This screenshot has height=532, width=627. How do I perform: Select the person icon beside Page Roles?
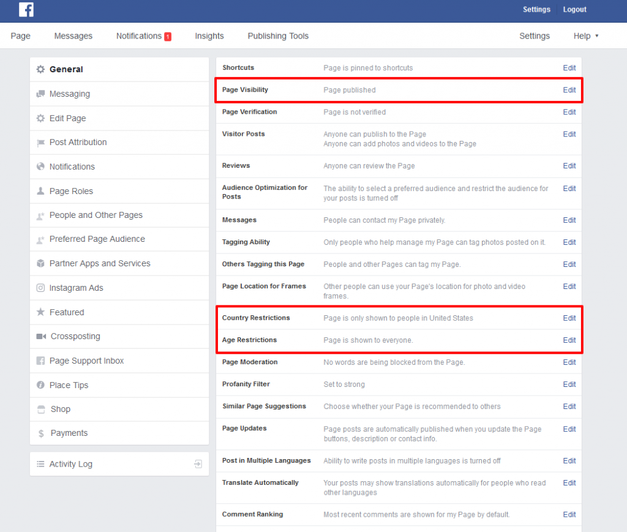tap(40, 191)
